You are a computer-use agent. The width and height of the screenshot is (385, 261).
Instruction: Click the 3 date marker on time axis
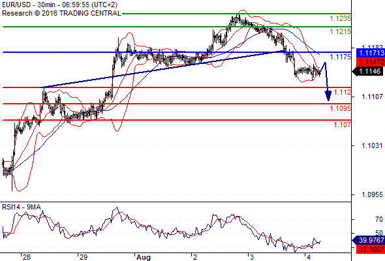point(252,257)
